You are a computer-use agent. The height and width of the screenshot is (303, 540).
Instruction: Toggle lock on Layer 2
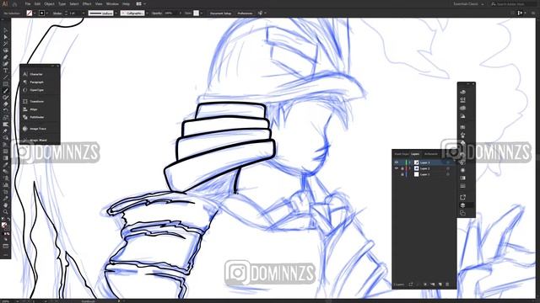click(x=402, y=168)
